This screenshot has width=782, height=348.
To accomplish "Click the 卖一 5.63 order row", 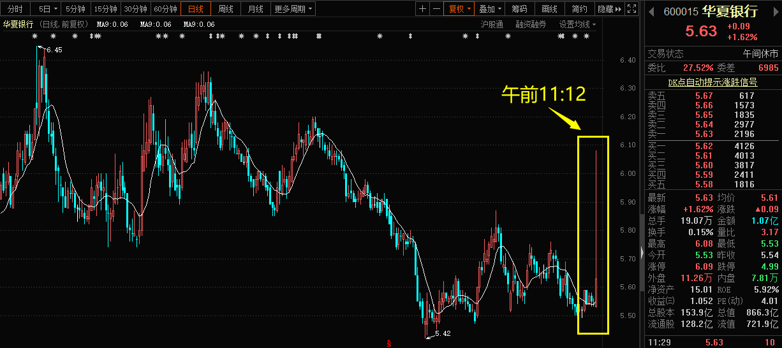I will (713, 134).
